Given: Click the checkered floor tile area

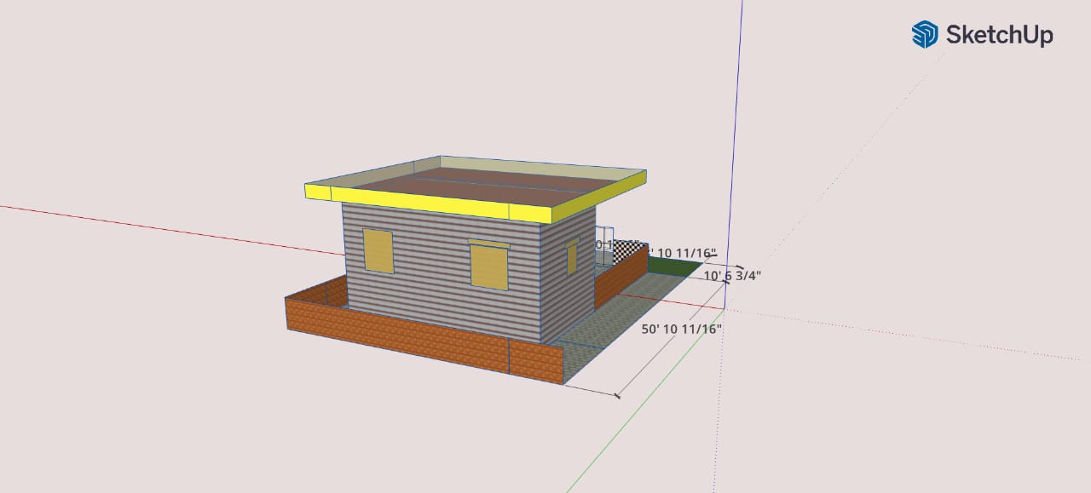Looking at the screenshot, I should pyautogui.click(x=627, y=248).
